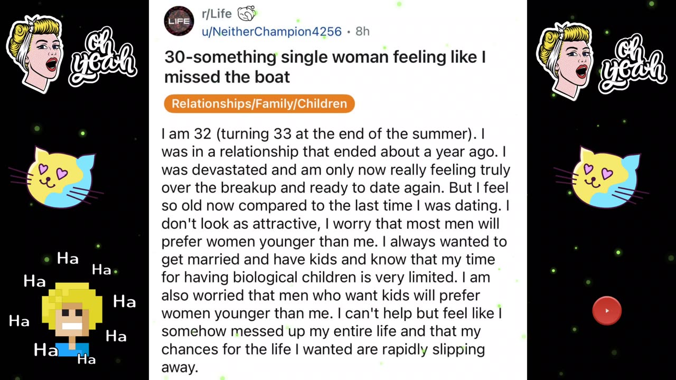
Task: Open u/NeitherChampion4256 user profile
Action: tap(271, 32)
